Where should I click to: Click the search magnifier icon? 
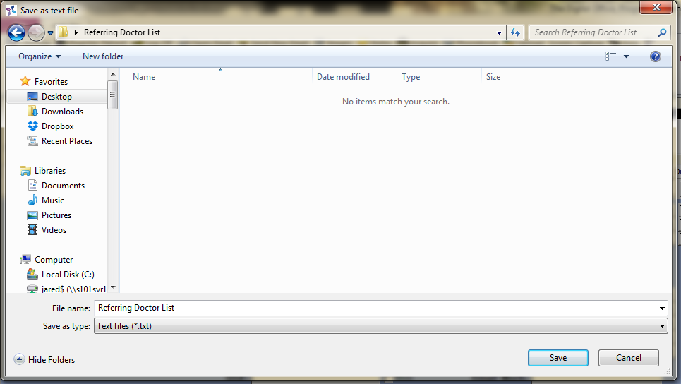pos(662,32)
